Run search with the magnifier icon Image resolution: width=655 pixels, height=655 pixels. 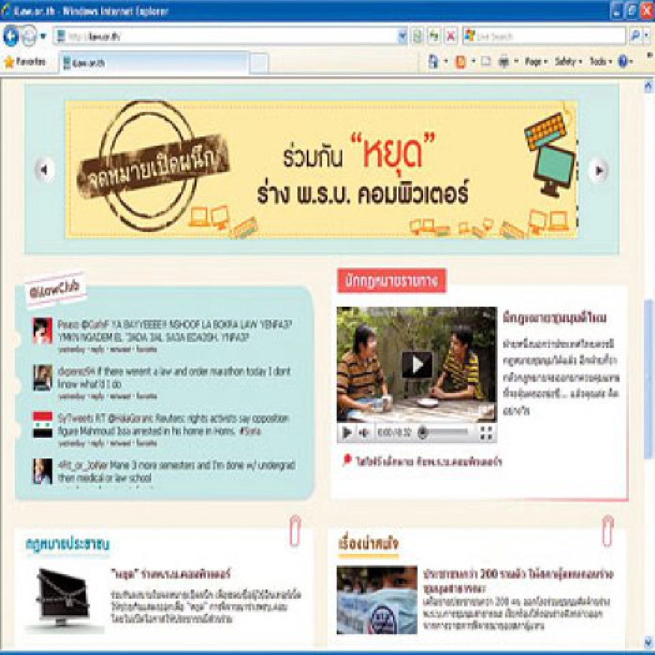pyautogui.click(x=634, y=37)
